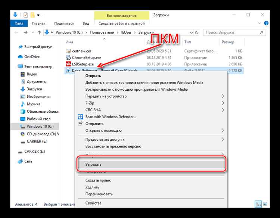Open the Музыка folder in sidebar

30,104
